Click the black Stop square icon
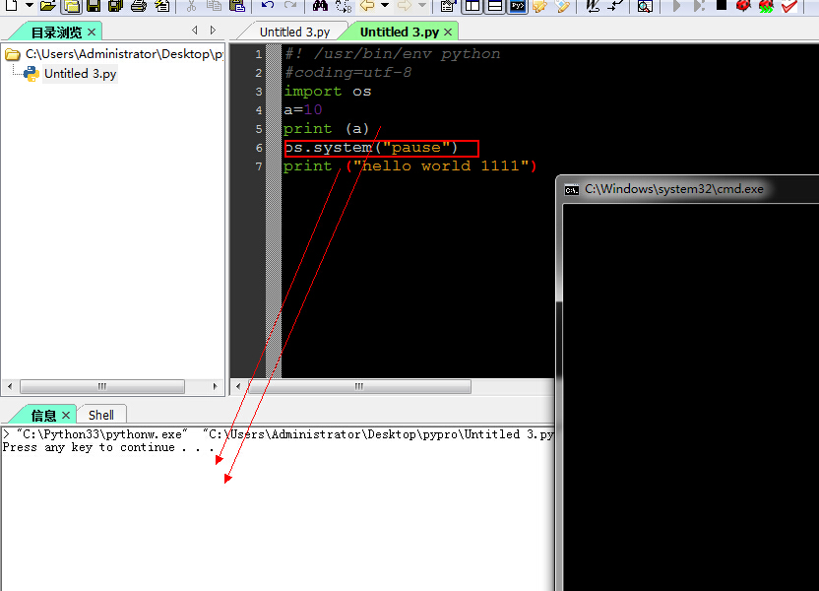Image resolution: width=819 pixels, height=591 pixels. (x=722, y=6)
